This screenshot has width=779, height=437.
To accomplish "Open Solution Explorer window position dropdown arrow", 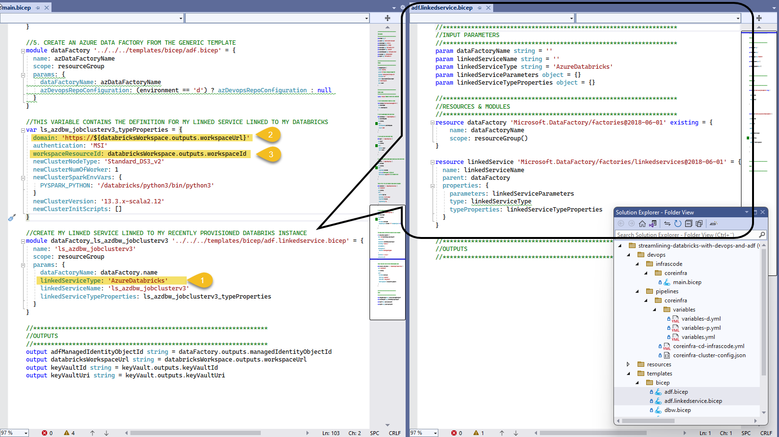I will click(747, 212).
